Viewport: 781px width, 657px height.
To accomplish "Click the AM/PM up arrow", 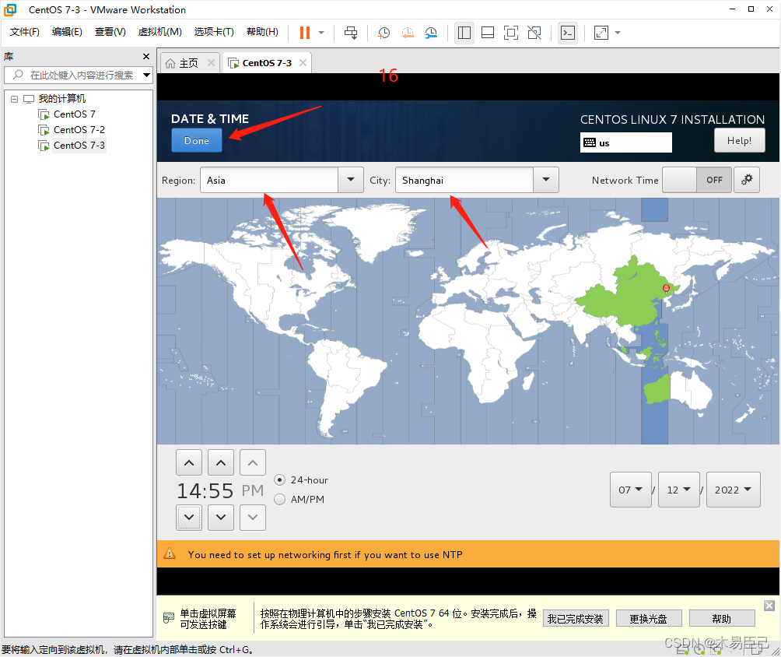I will pos(253,462).
